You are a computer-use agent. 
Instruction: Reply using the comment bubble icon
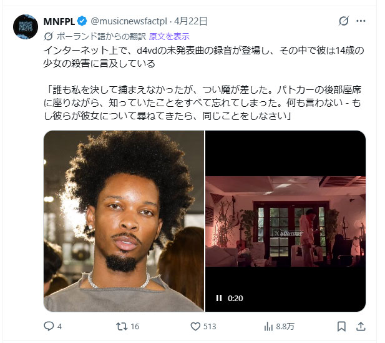(x=49, y=326)
